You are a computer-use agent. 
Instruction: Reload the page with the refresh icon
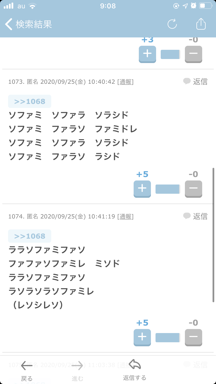[x=172, y=24]
